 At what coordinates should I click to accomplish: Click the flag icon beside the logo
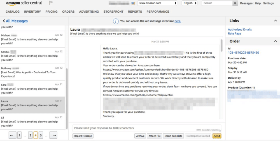point(51,3)
